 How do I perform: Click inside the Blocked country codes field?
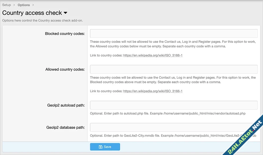coord(173,33)
